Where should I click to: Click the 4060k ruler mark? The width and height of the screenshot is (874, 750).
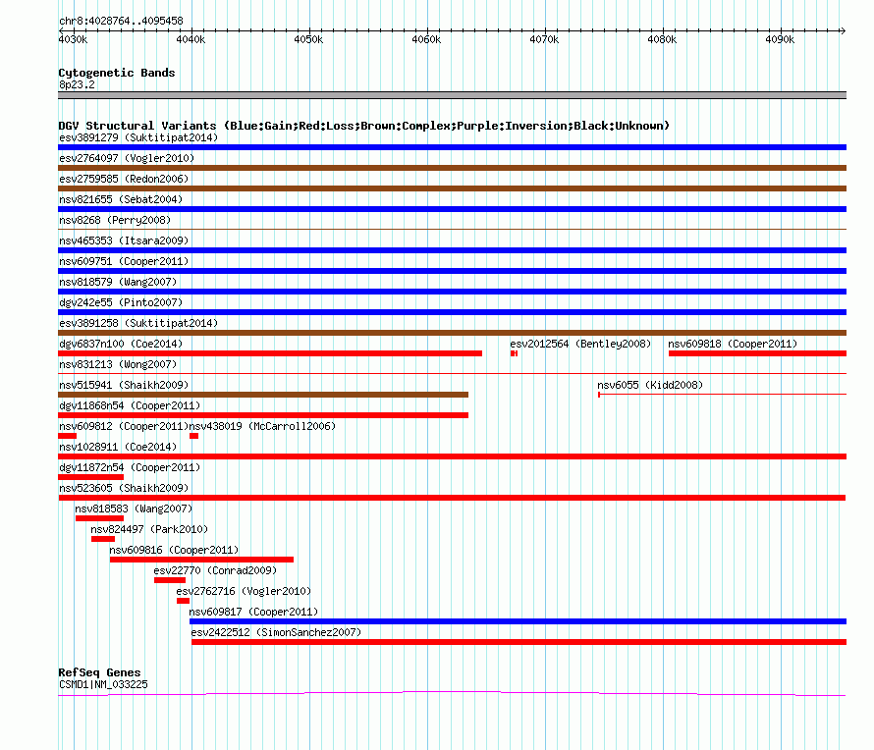click(426, 39)
